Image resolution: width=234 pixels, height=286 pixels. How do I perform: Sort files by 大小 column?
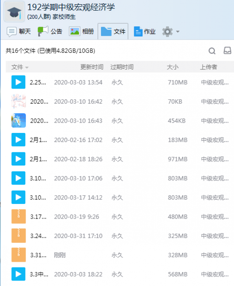click(173, 67)
